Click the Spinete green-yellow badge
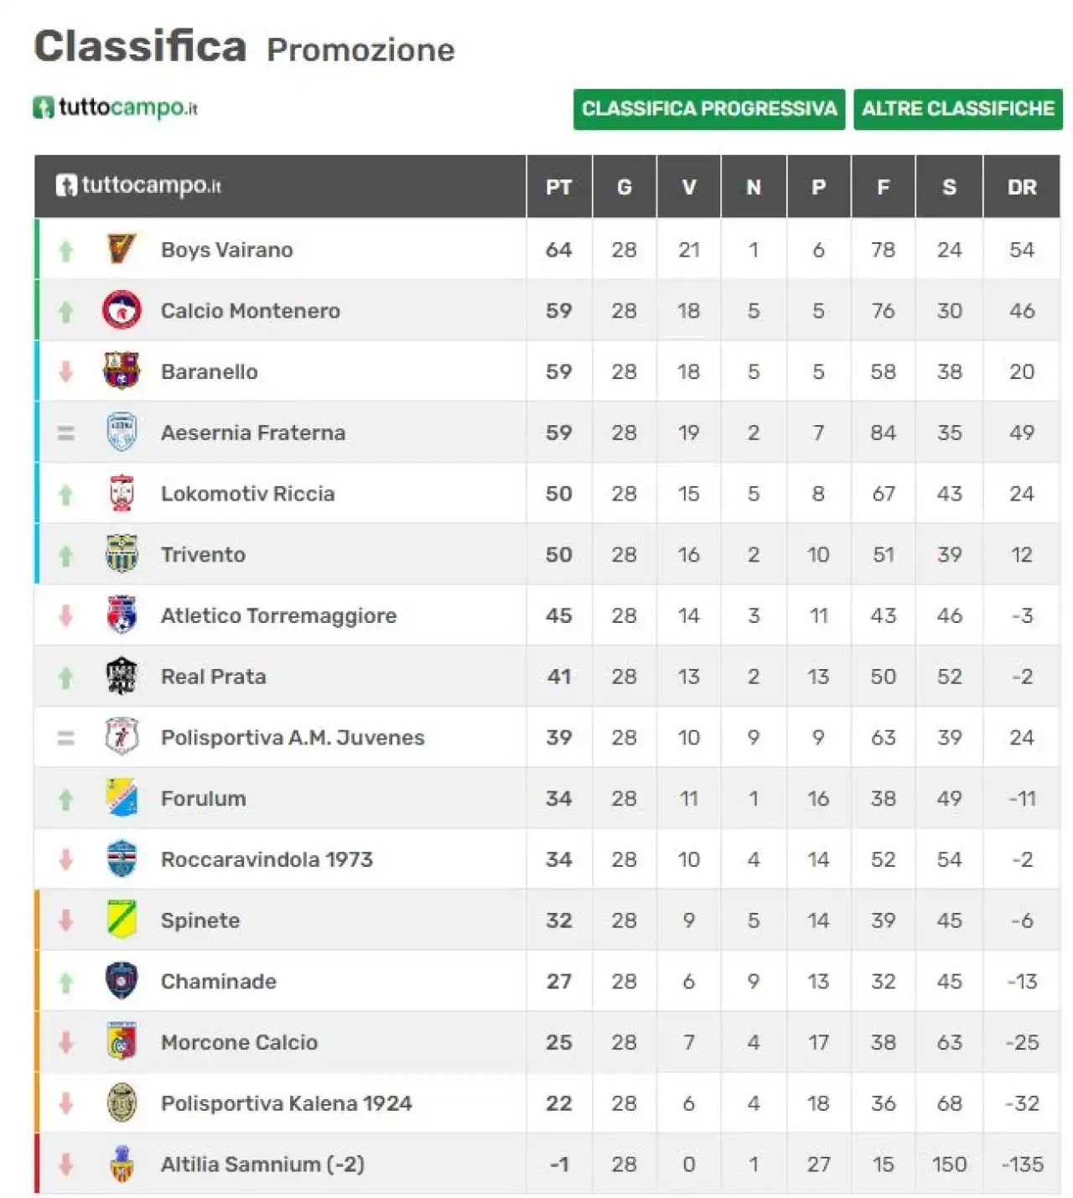The height and width of the screenshot is (1198, 1073). pyautogui.click(x=122, y=920)
